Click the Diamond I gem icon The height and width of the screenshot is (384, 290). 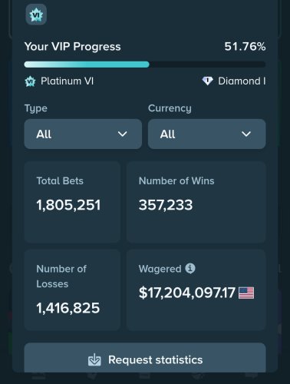click(x=207, y=81)
